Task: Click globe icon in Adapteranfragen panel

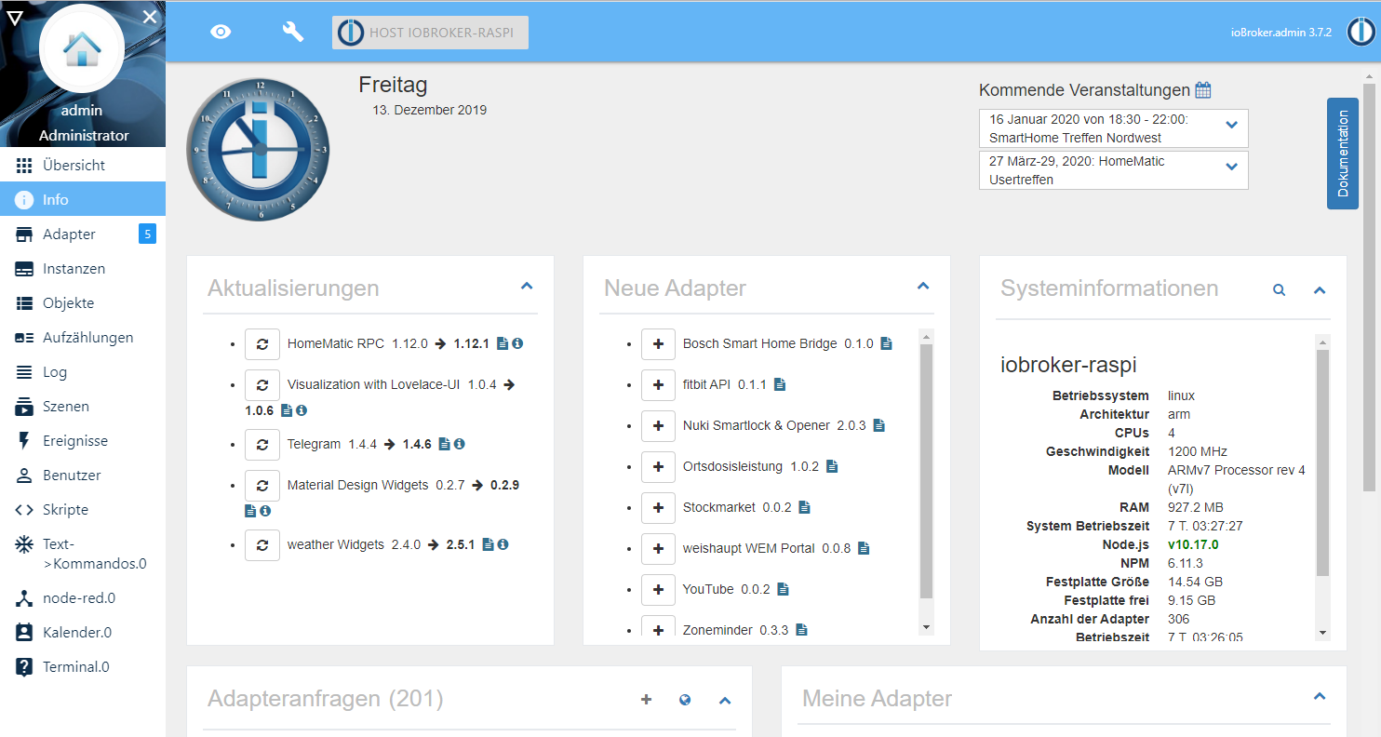Action: click(x=685, y=700)
